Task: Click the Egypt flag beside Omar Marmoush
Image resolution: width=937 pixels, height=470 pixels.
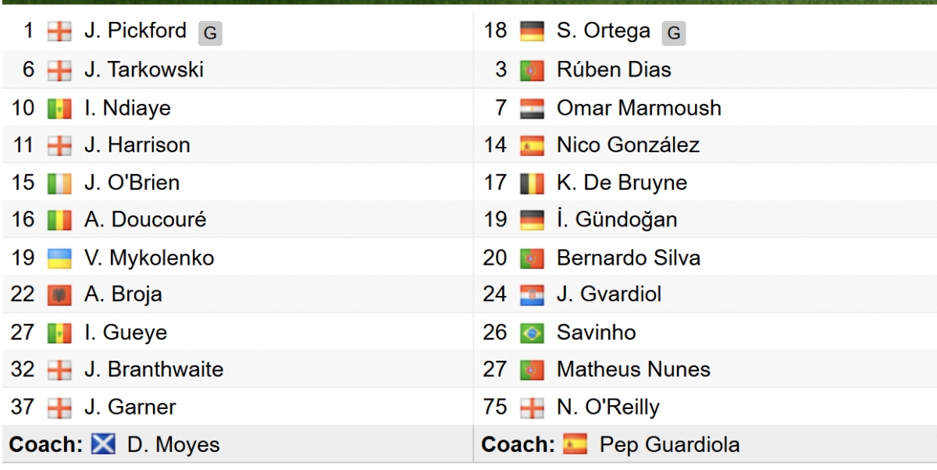Action: 532,108
